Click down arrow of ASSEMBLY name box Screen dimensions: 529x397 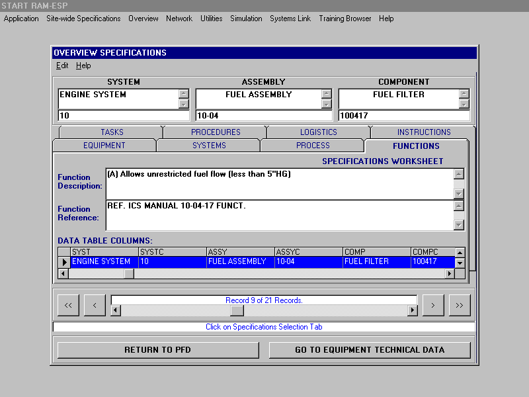pos(326,104)
